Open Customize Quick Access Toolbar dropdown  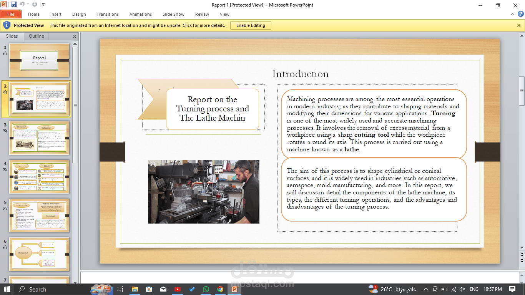tap(43, 5)
